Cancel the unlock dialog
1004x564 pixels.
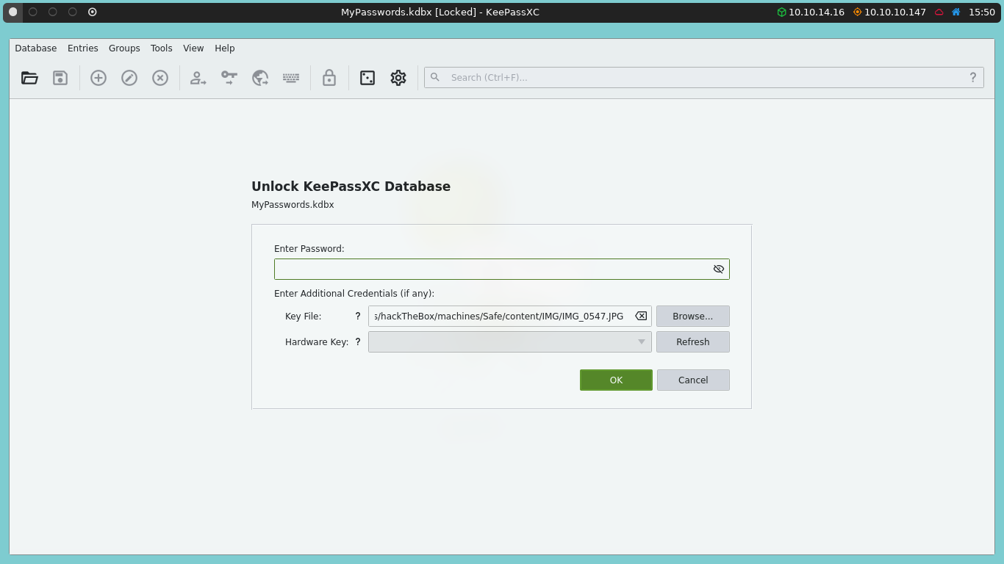coord(693,380)
